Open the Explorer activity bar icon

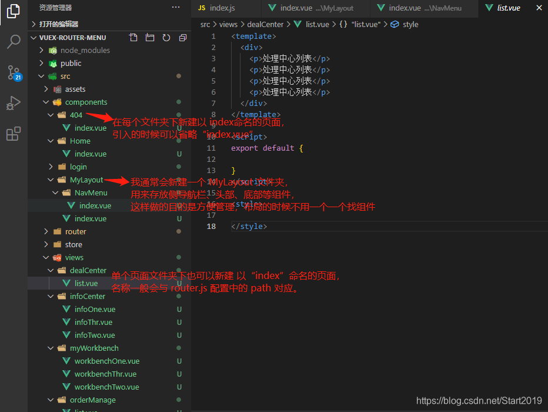click(x=14, y=11)
